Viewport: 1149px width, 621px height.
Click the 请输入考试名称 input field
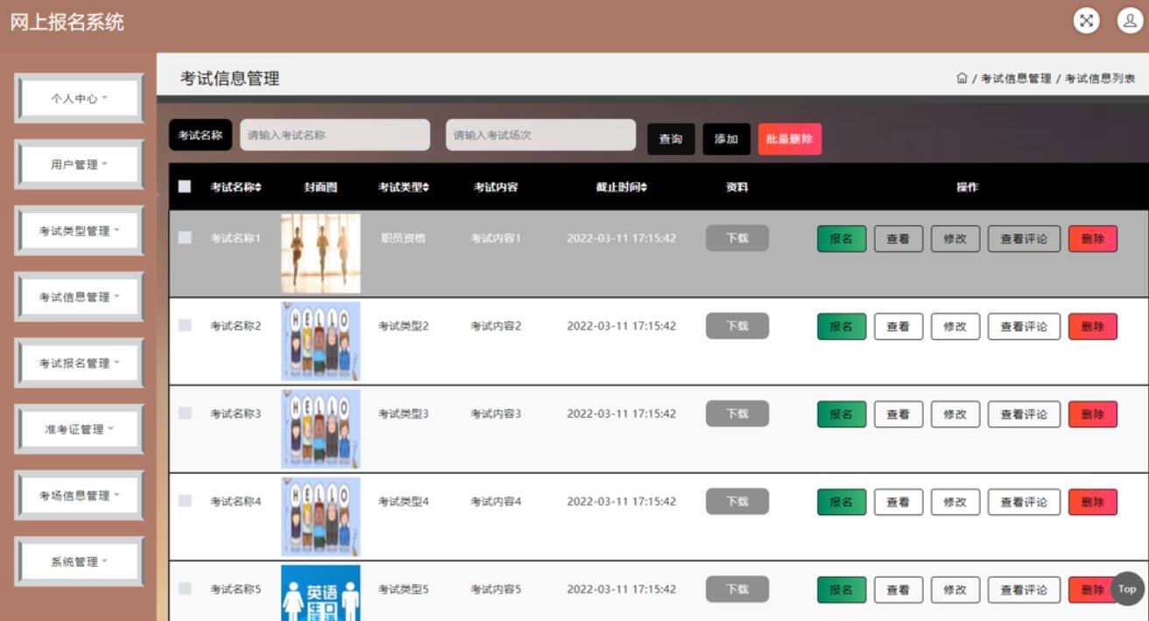click(335, 133)
